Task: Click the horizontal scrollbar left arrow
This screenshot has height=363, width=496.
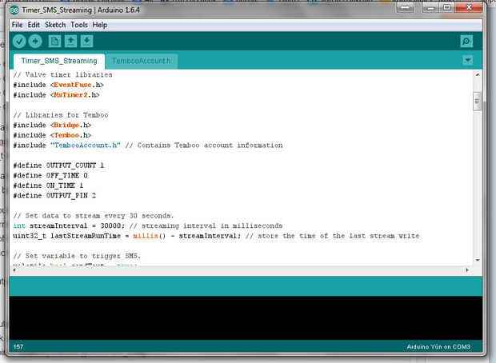Action: [x=14, y=270]
